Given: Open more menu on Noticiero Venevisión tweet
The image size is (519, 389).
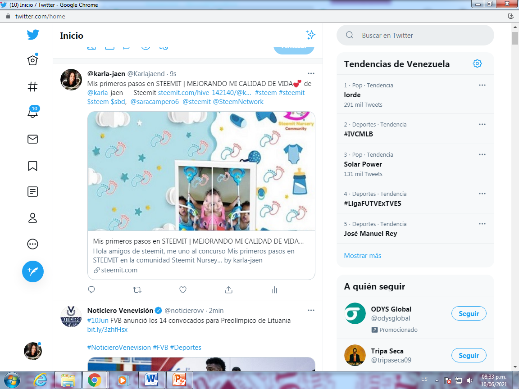Looking at the screenshot, I should tap(311, 310).
